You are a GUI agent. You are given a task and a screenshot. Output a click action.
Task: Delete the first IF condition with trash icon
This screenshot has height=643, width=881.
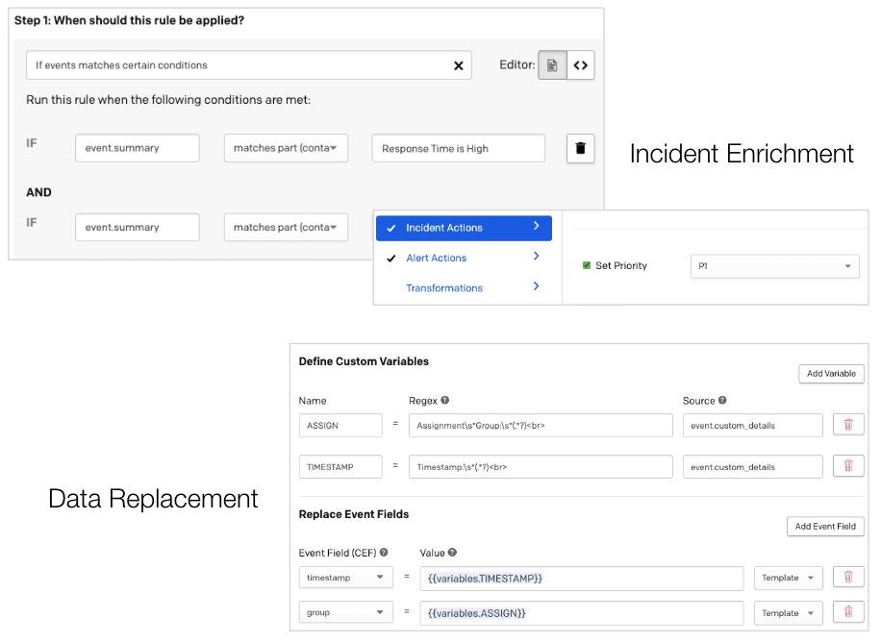coord(580,148)
